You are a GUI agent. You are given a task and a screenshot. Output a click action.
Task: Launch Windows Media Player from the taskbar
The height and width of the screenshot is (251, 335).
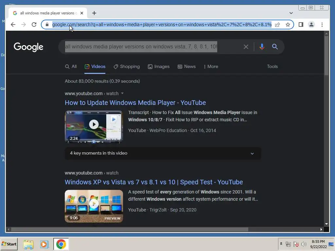click(x=44, y=244)
